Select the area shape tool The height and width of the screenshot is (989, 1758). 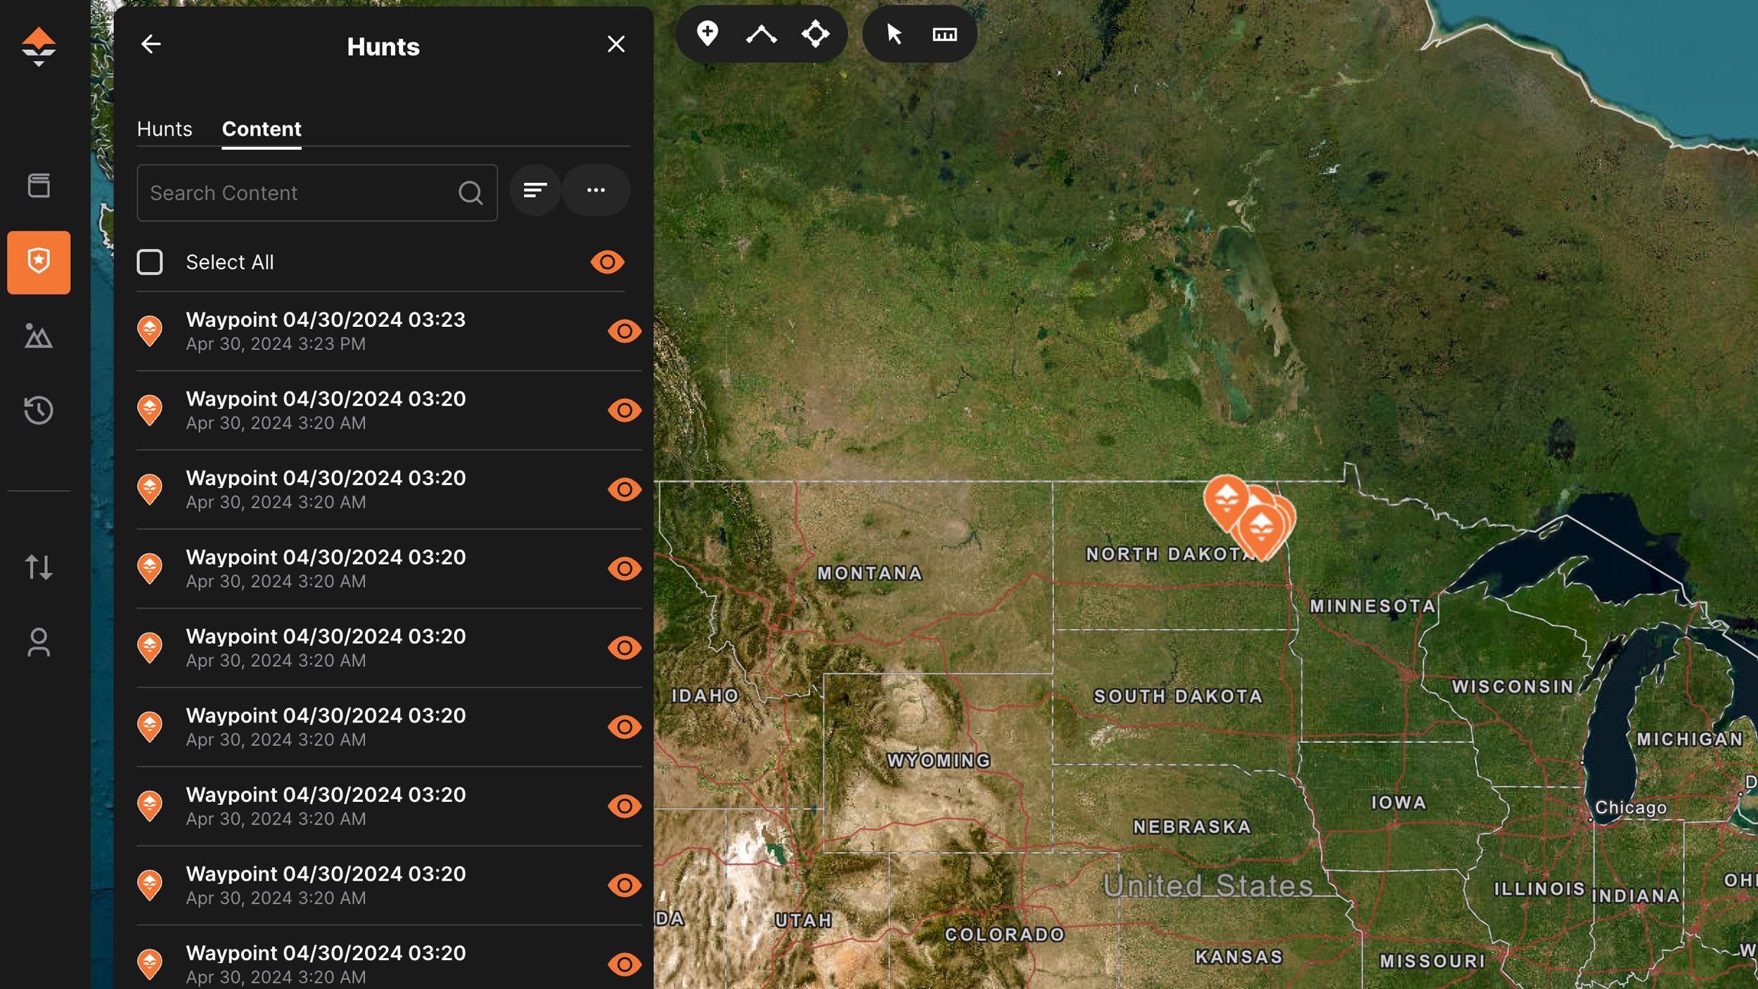point(814,33)
